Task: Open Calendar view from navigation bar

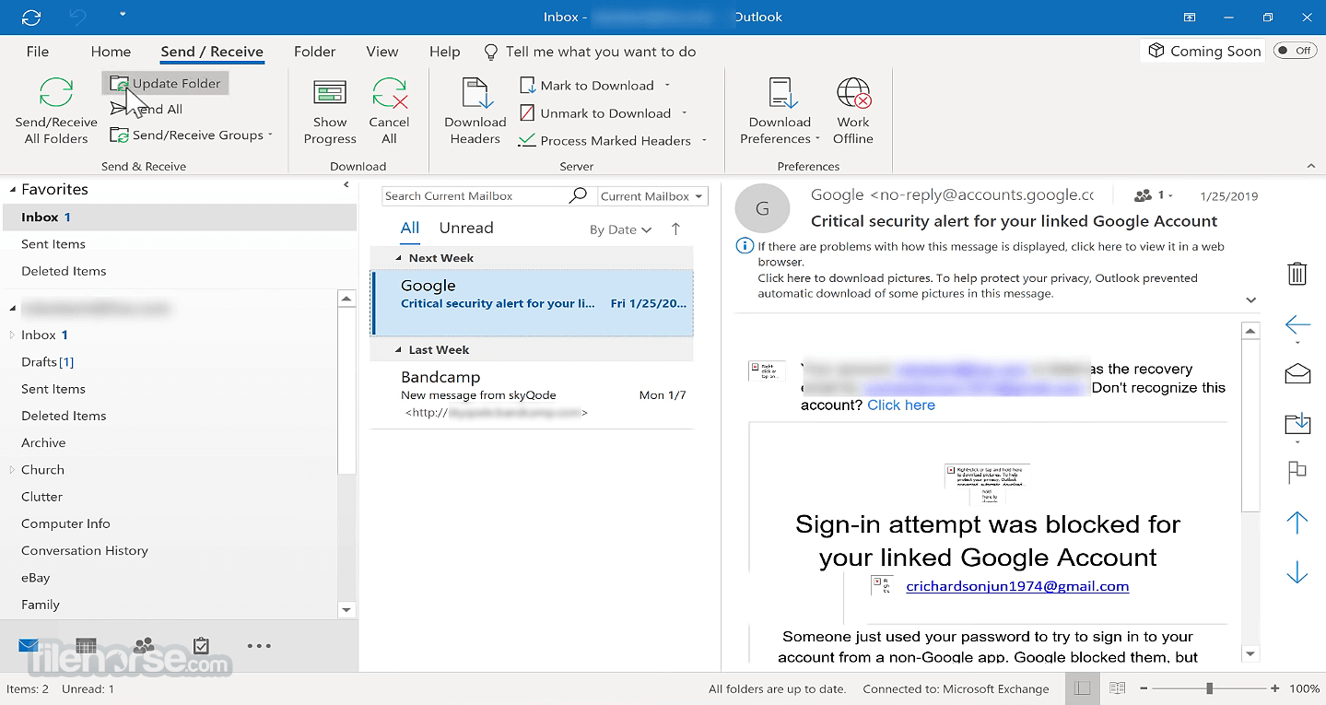Action: pyautogui.click(x=86, y=646)
